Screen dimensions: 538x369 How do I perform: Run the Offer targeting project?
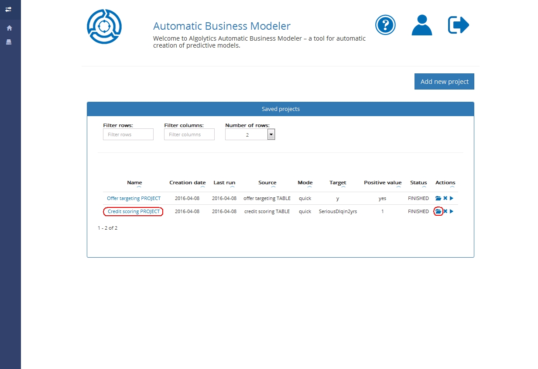click(x=452, y=198)
